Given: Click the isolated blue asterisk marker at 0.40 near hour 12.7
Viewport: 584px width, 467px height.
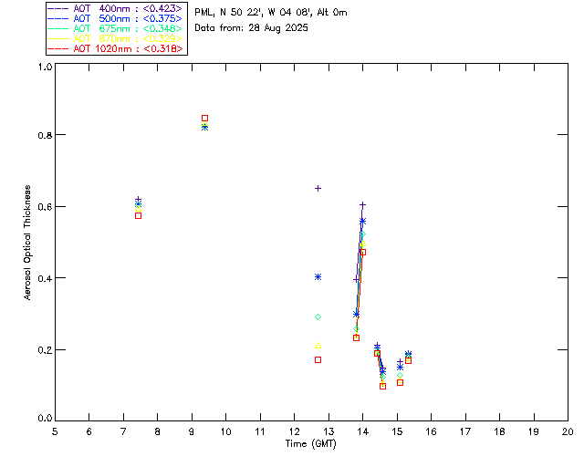Looking at the screenshot, I should [318, 276].
